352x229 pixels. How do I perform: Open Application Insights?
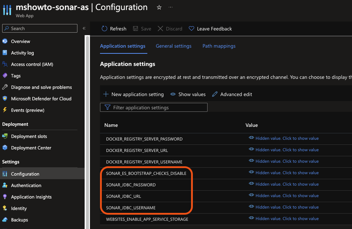pos(32,197)
